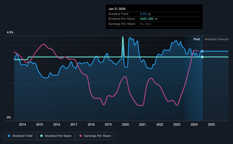Click the 0% y-axis label

(9, 117)
